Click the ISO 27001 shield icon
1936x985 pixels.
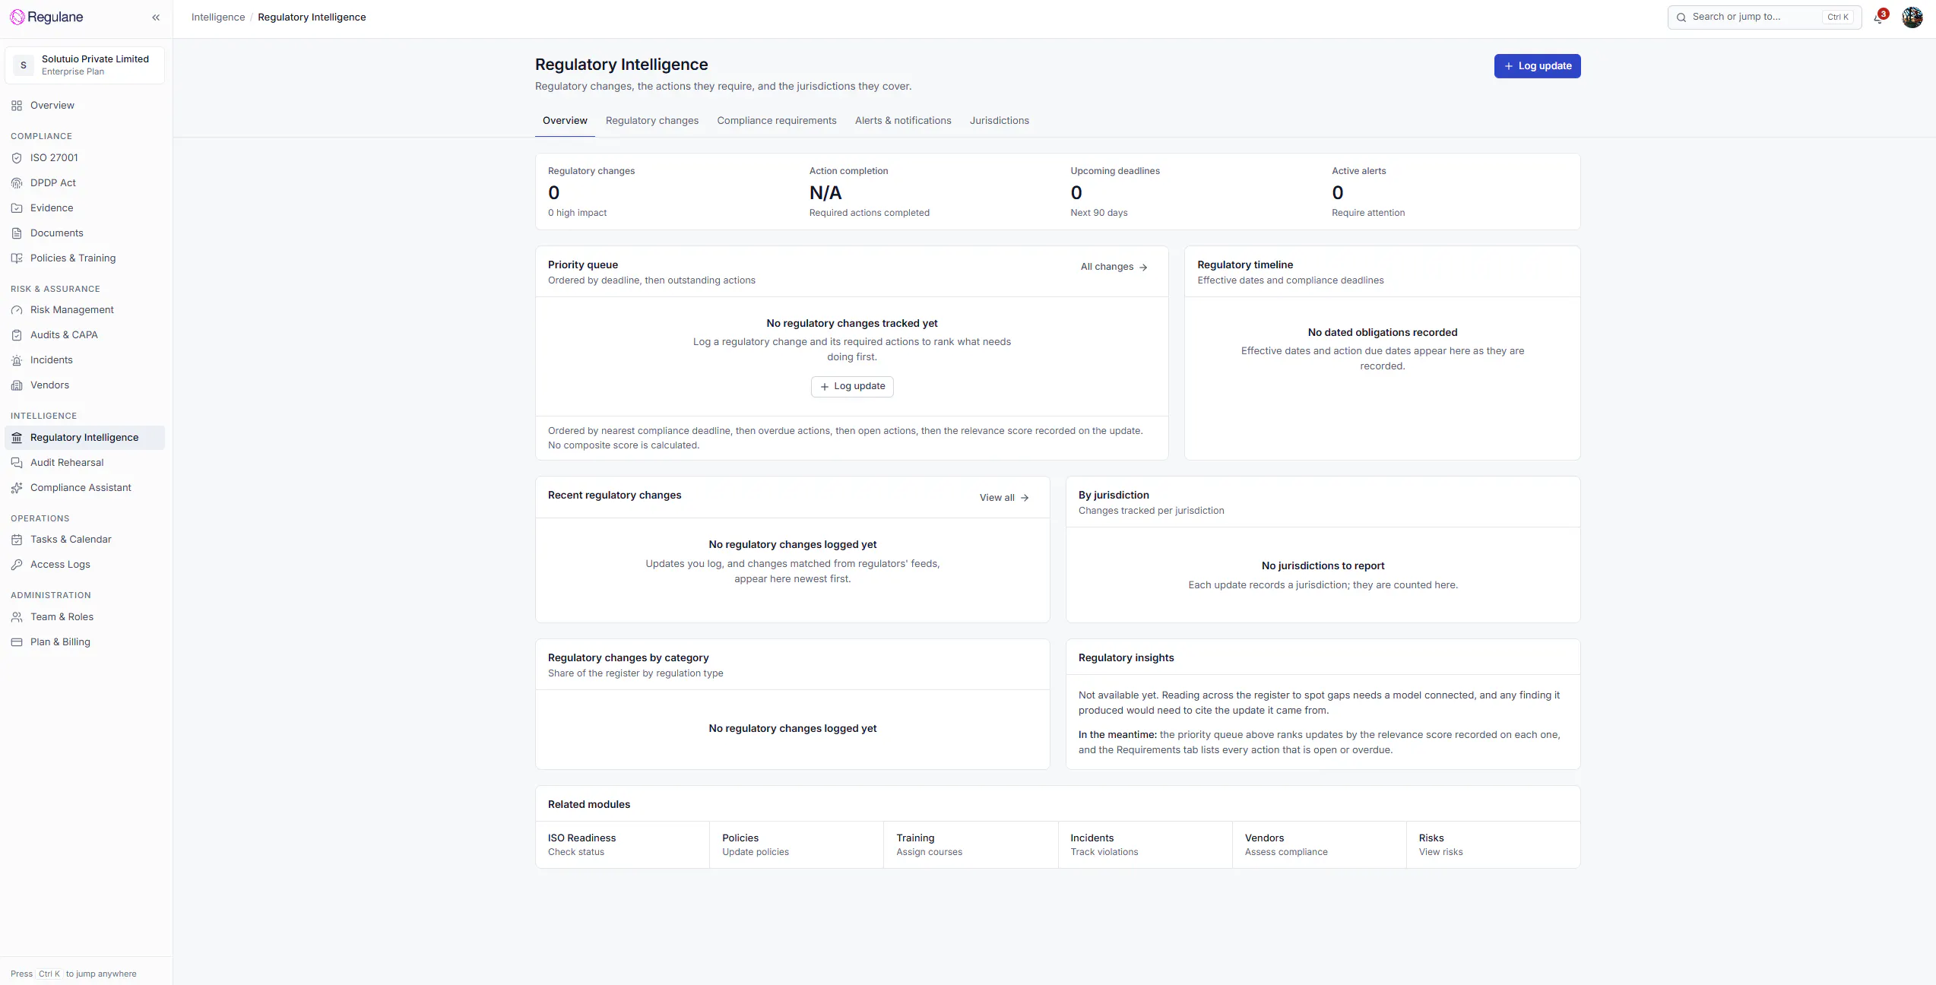coord(17,158)
